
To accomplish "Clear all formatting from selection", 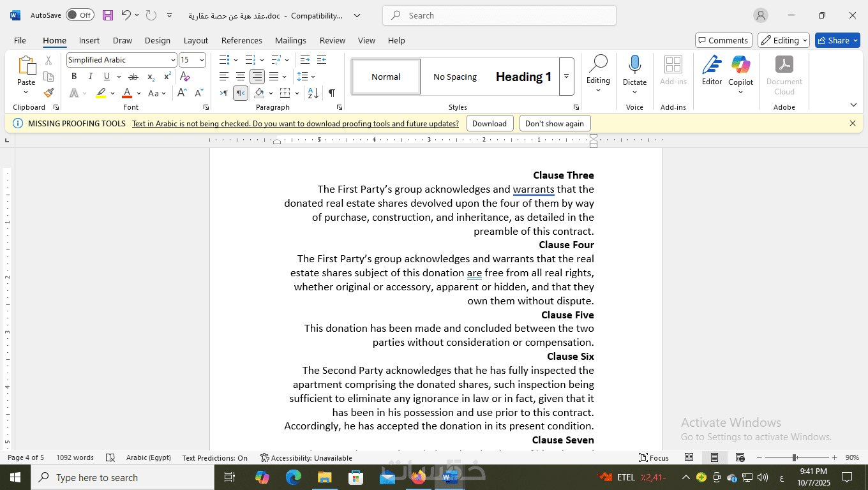I will pos(185,77).
